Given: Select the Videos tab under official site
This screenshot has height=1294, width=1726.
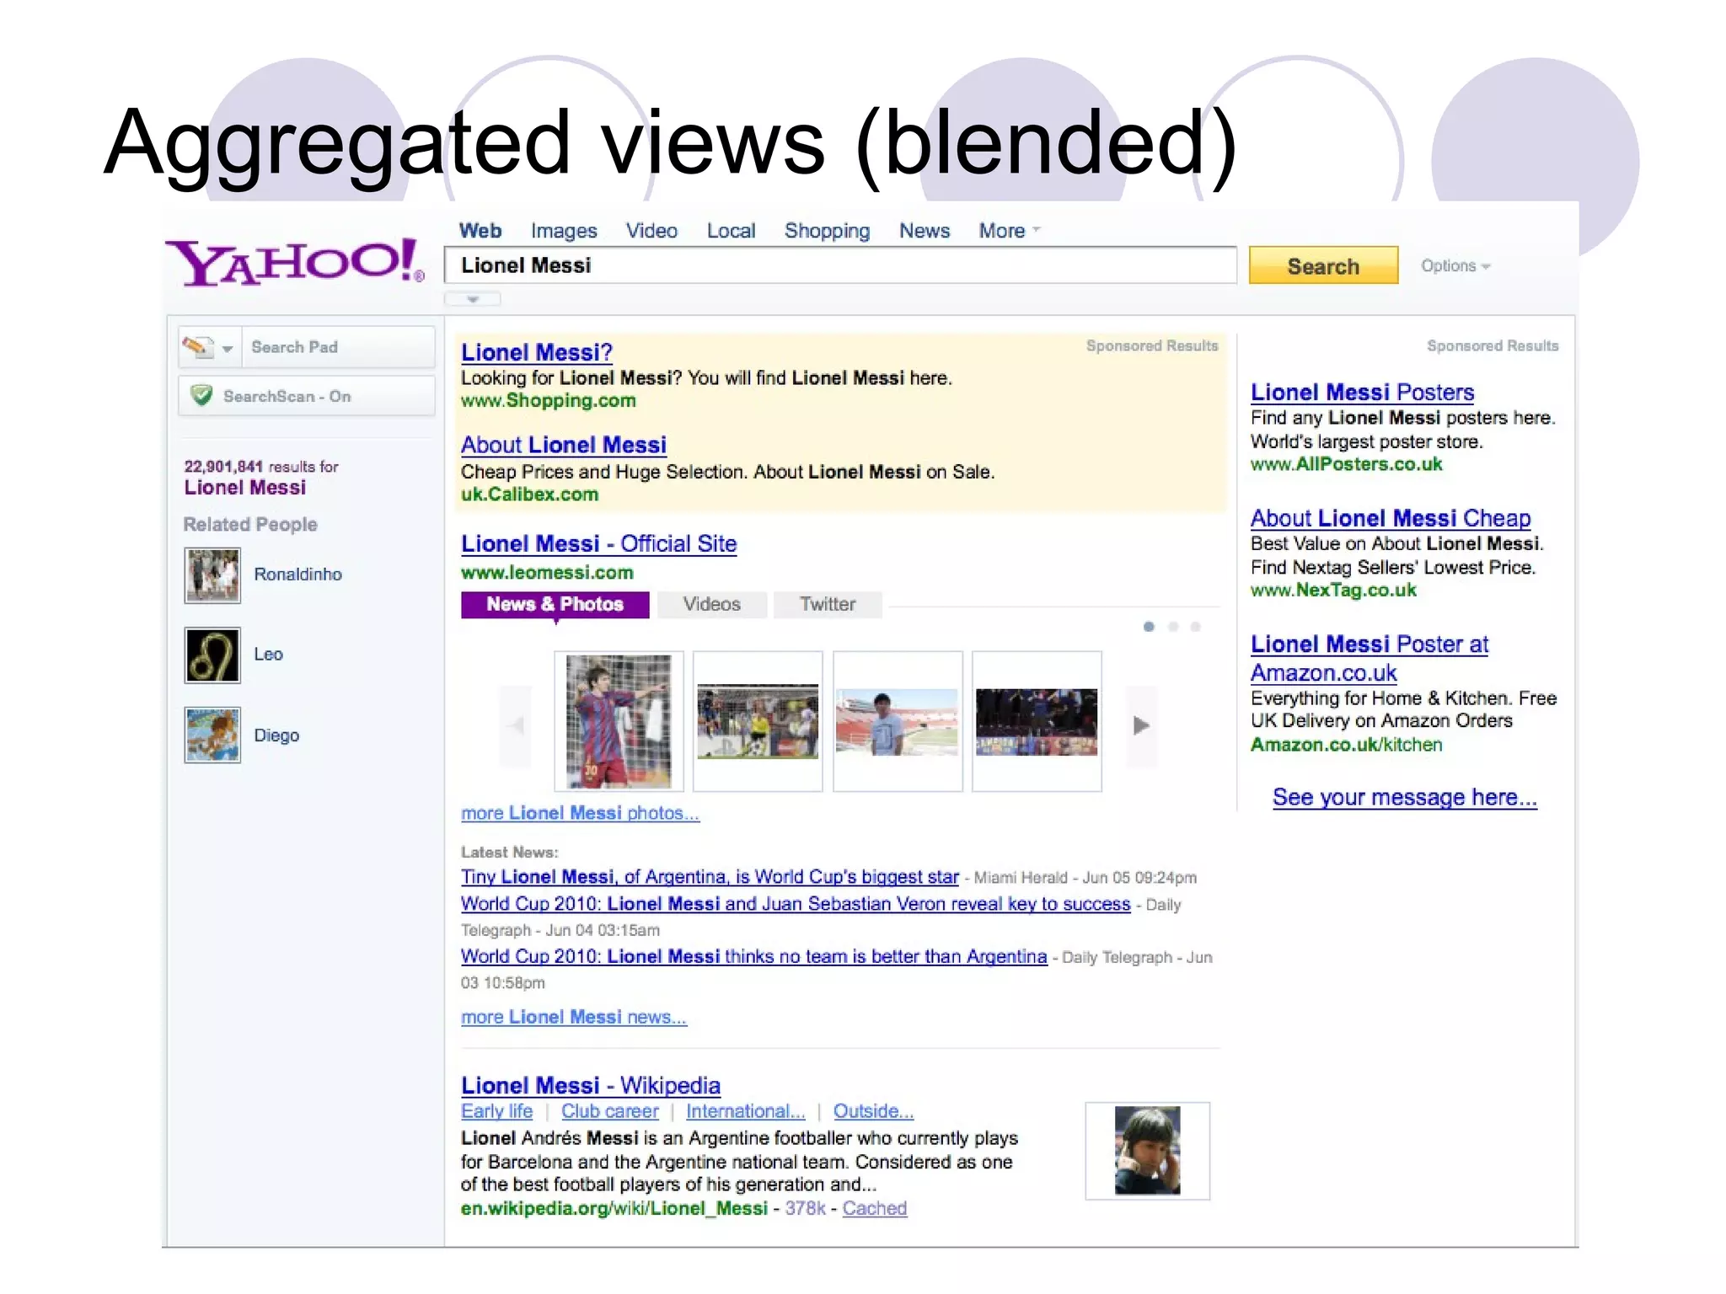Looking at the screenshot, I should point(711,605).
